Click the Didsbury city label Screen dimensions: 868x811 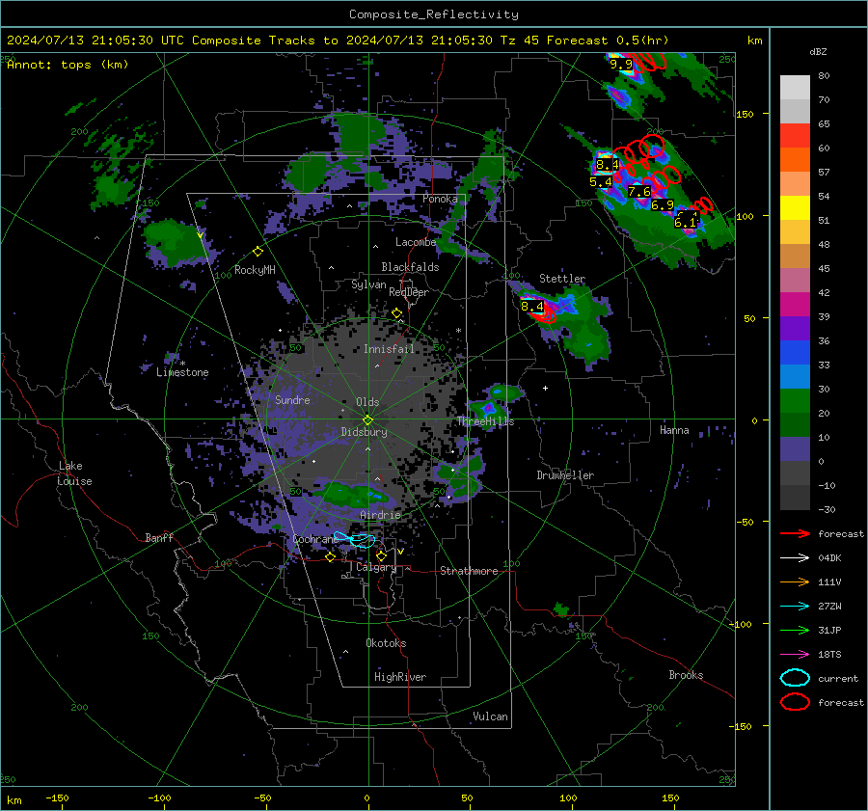[x=364, y=432]
